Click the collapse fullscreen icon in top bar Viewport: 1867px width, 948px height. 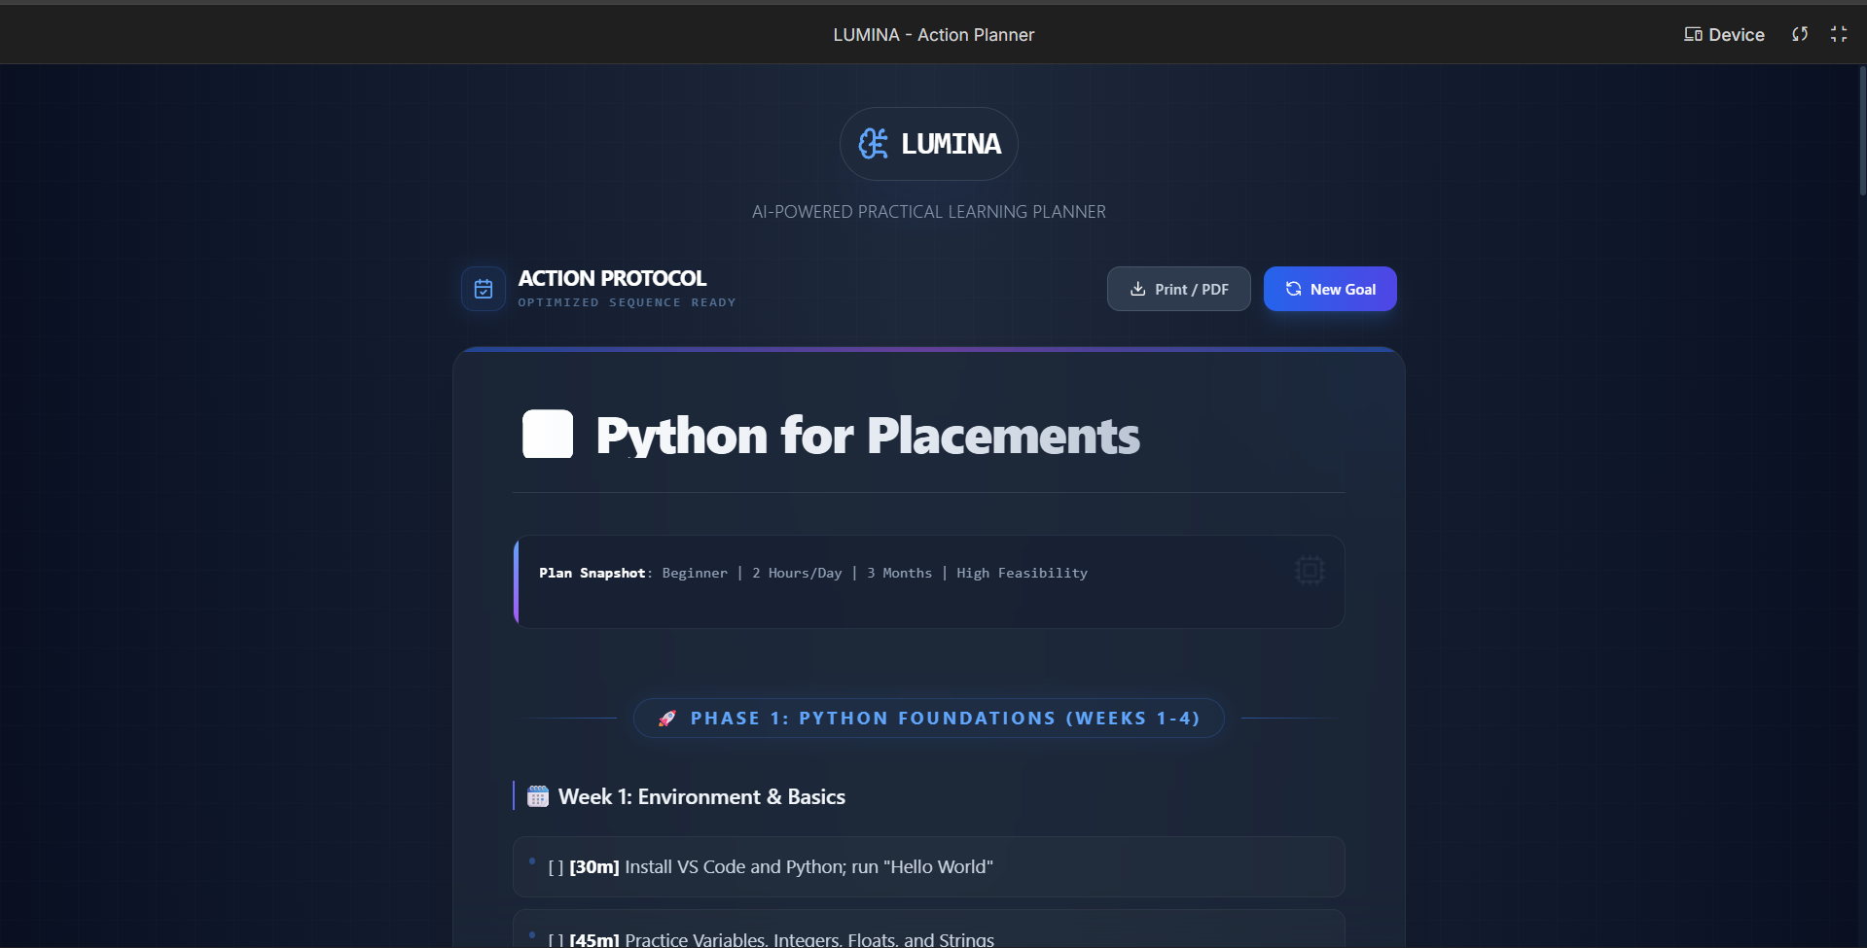pos(1839,34)
